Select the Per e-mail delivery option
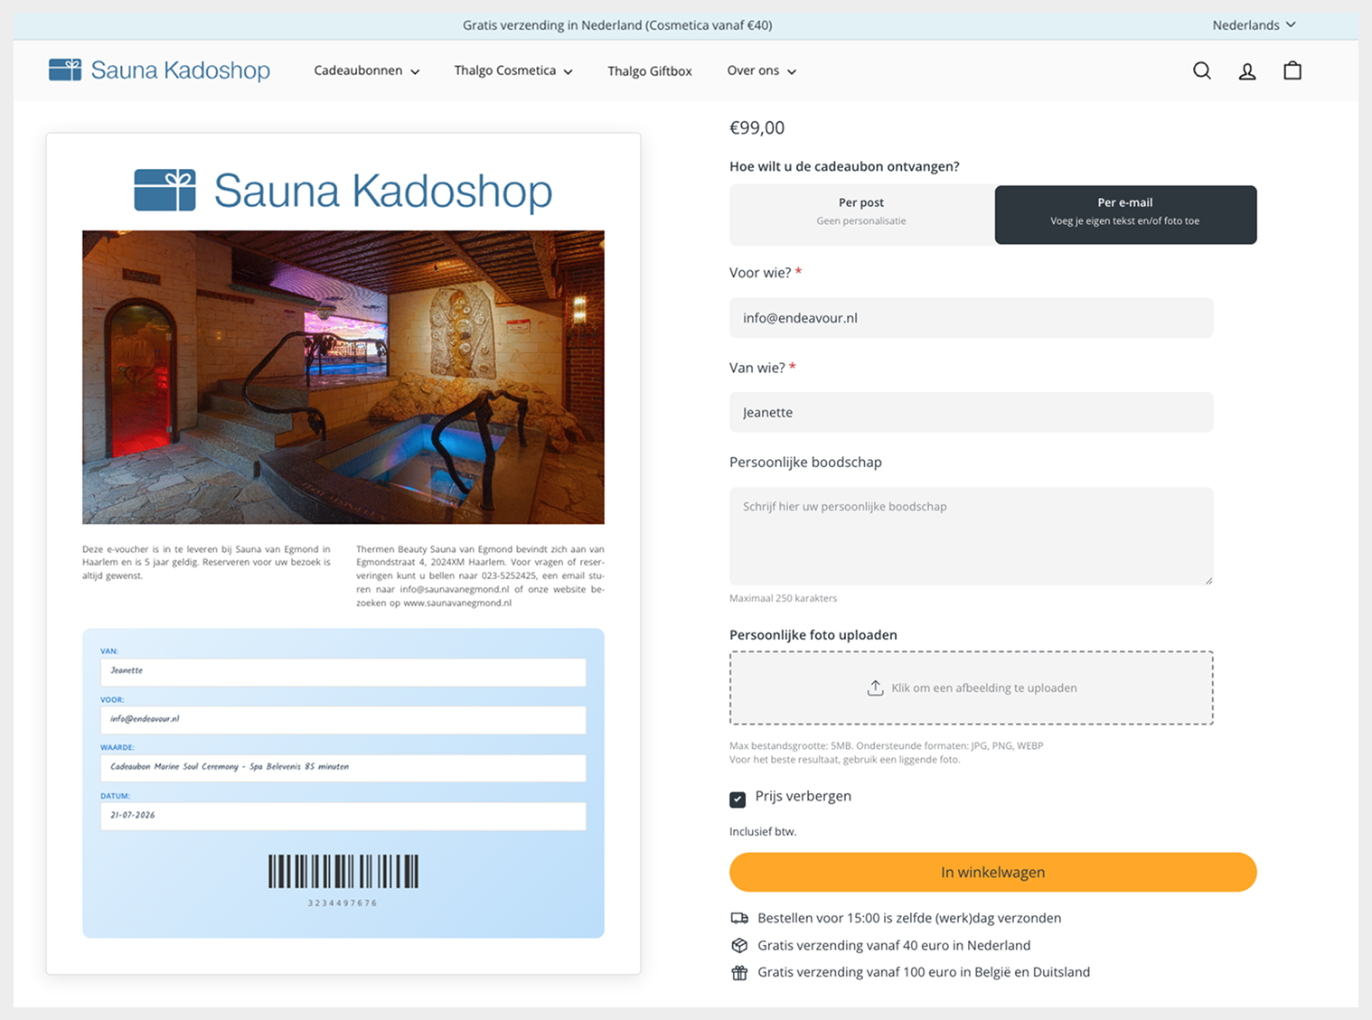Image resolution: width=1372 pixels, height=1020 pixels. click(x=1125, y=215)
